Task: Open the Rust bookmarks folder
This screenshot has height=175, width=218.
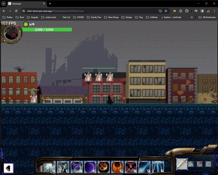Action: tap(20, 17)
